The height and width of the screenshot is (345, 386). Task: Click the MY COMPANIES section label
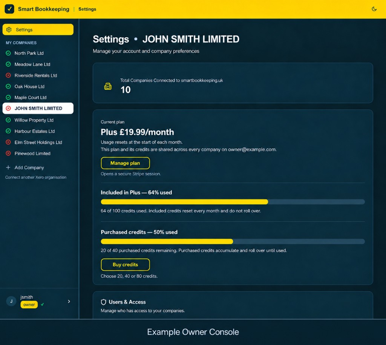[x=21, y=43]
